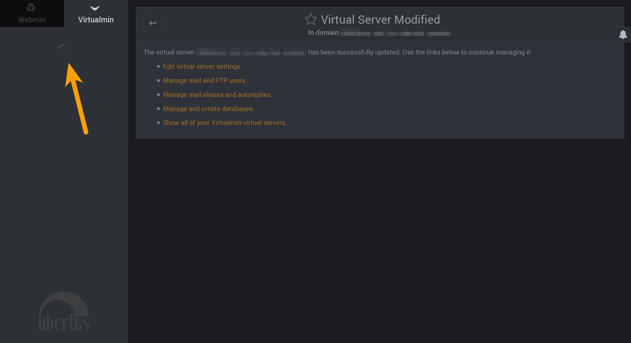The width and height of the screenshot is (631, 343).
Task: Open Manage and create databases
Action: click(208, 109)
